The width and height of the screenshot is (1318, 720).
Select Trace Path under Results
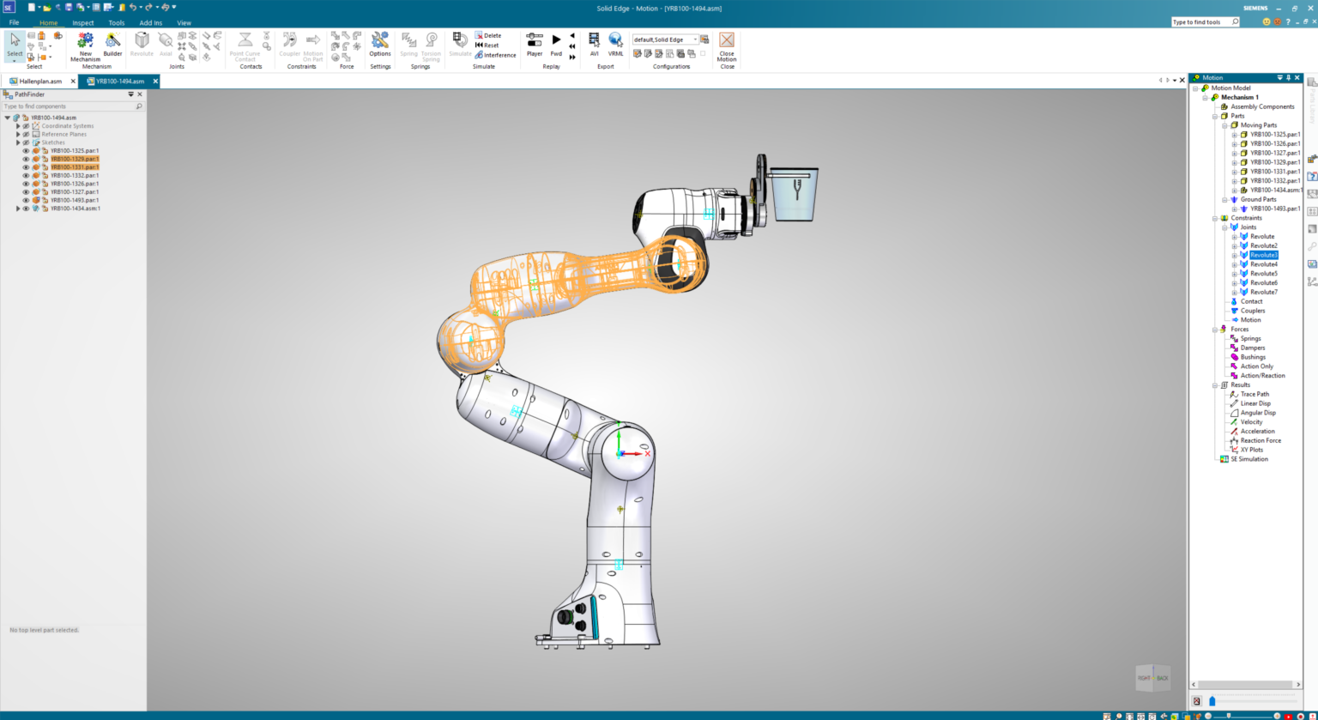coord(1253,394)
